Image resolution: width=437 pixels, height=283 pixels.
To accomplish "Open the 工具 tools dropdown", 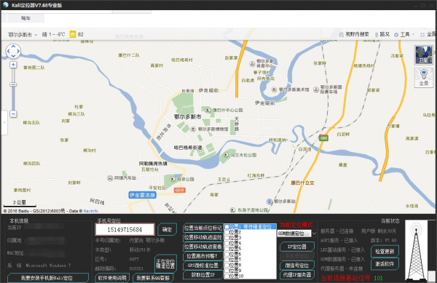I will (x=404, y=34).
